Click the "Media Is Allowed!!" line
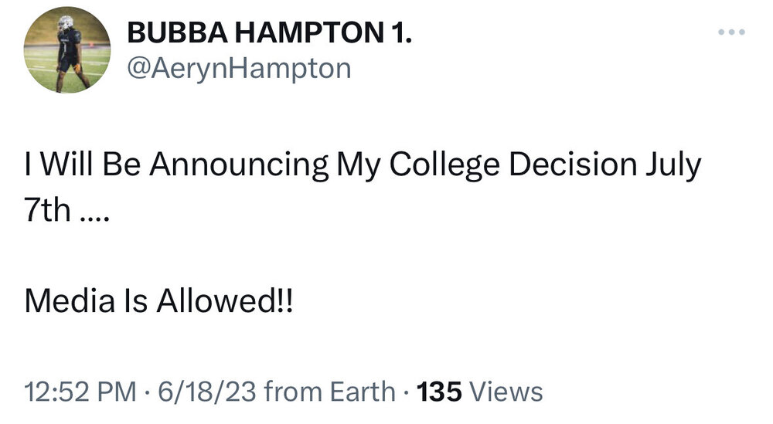Viewport: 773px width, 424px height. tap(158, 300)
